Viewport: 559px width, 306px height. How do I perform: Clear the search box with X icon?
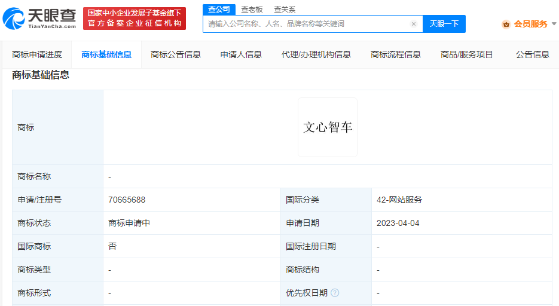[x=413, y=24]
